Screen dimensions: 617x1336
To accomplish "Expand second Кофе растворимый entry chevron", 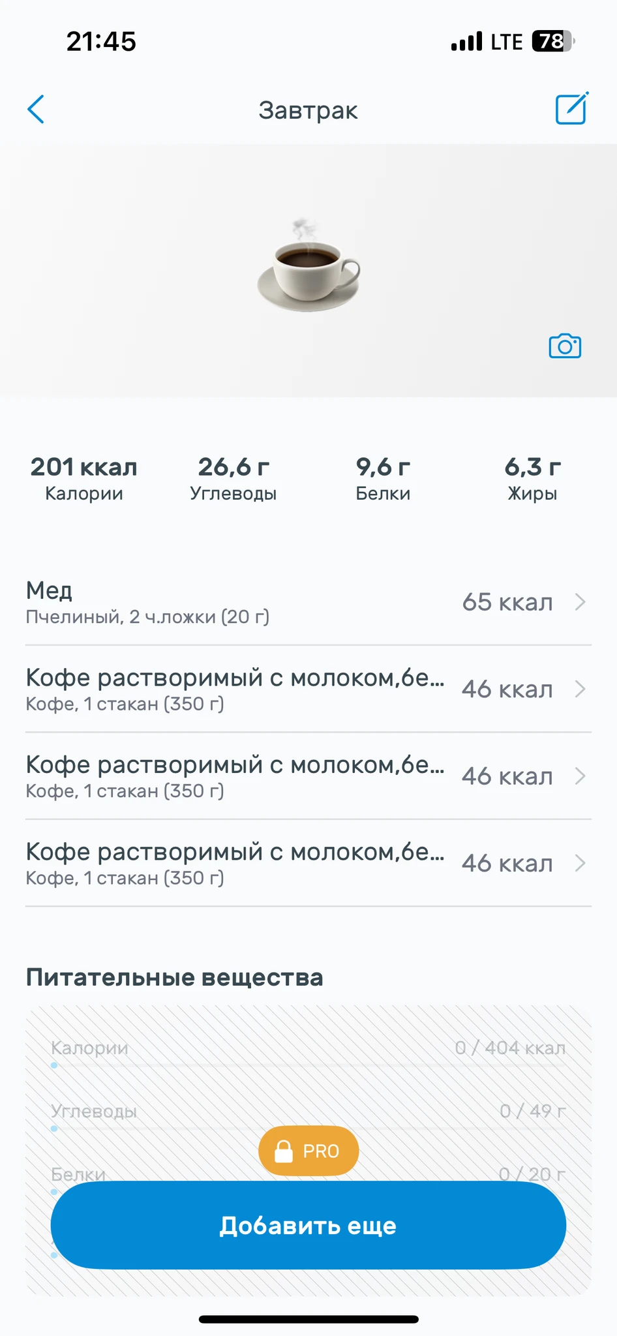I will pyautogui.click(x=580, y=776).
